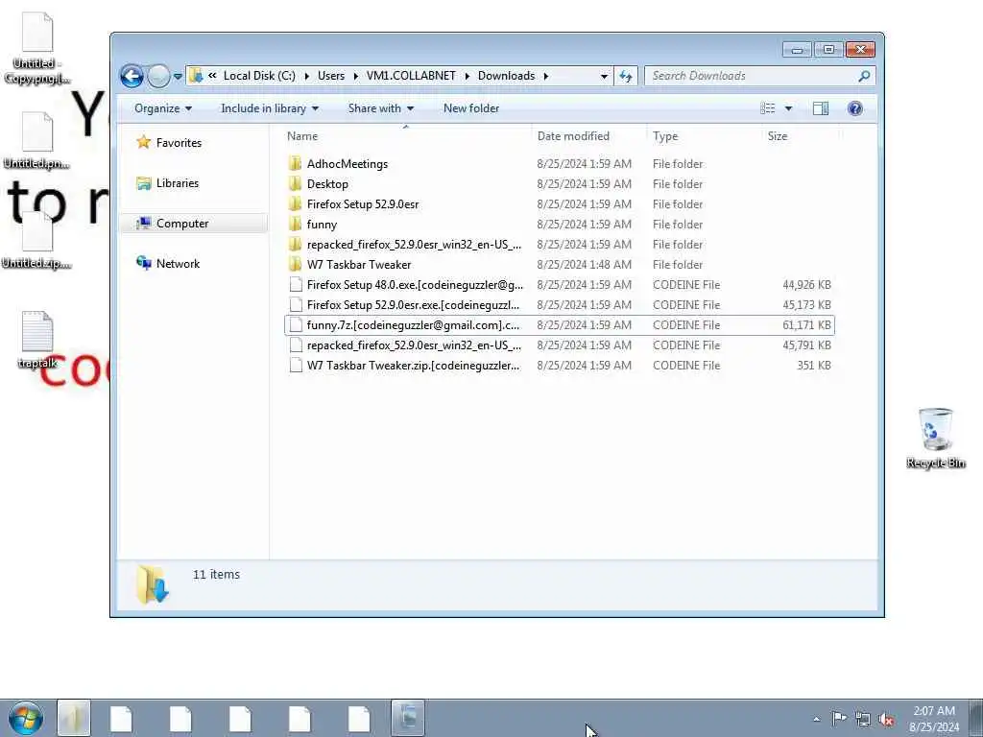The width and height of the screenshot is (983, 737).
Task: Click 8/25/2024 1:48 AM date cell
Action: pos(585,265)
